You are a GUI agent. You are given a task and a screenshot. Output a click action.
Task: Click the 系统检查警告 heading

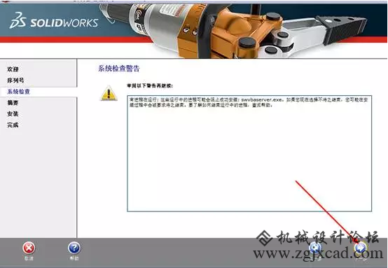click(x=119, y=69)
